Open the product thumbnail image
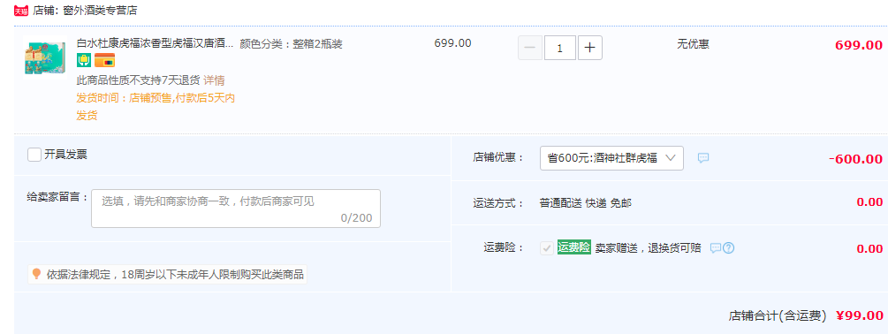This screenshot has height=334, width=888. click(45, 57)
